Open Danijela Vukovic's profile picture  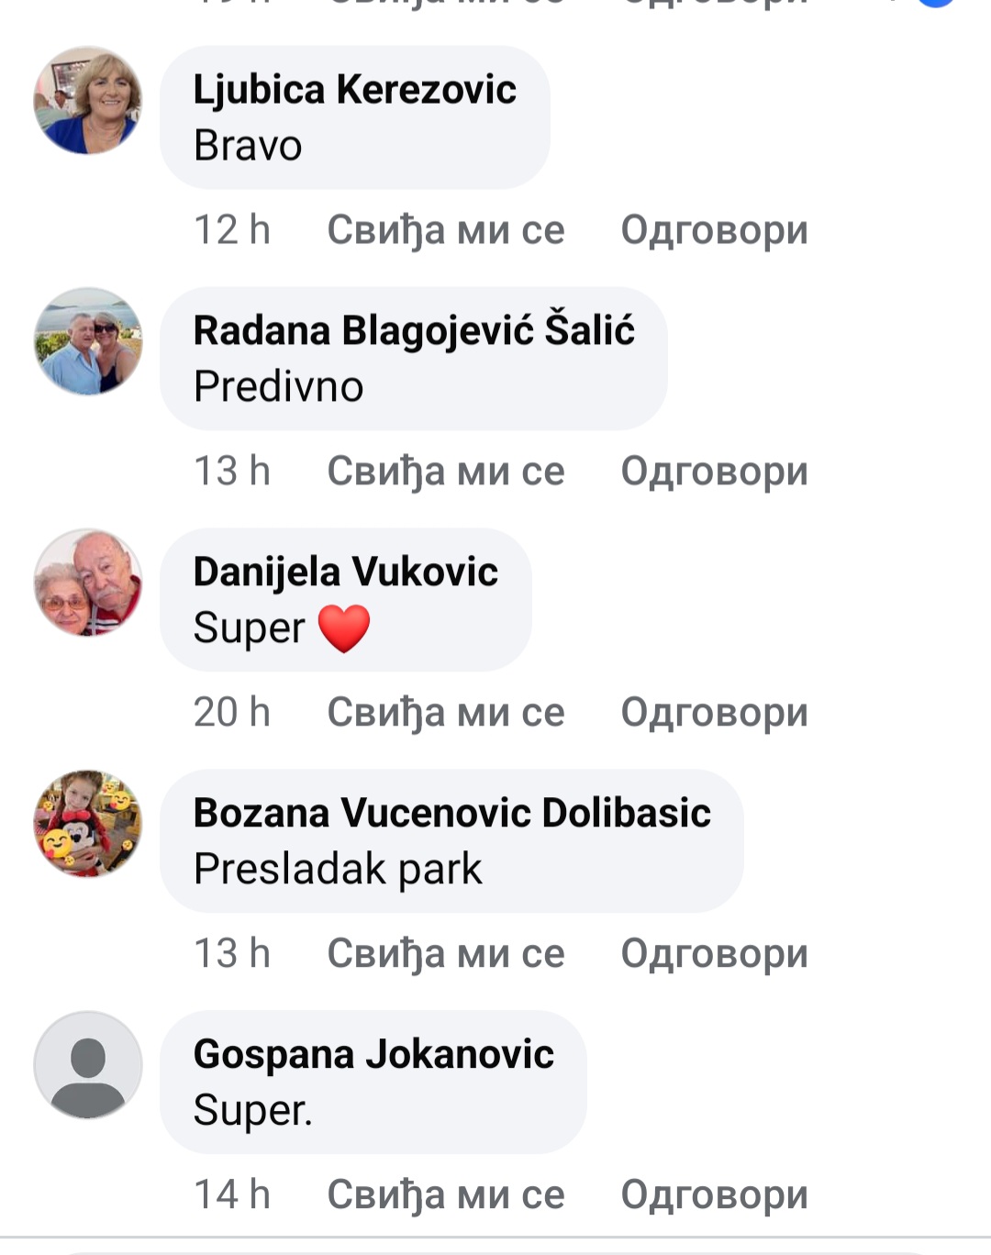coord(88,583)
